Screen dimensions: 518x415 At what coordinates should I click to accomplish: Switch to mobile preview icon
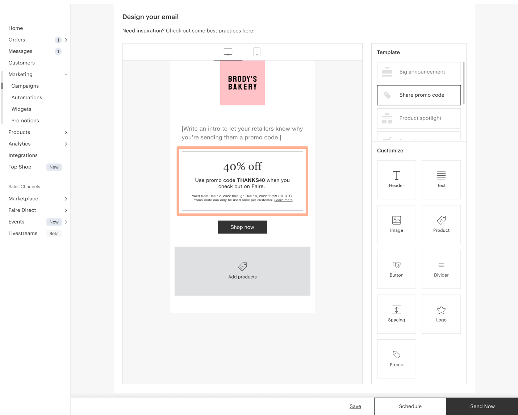(257, 52)
